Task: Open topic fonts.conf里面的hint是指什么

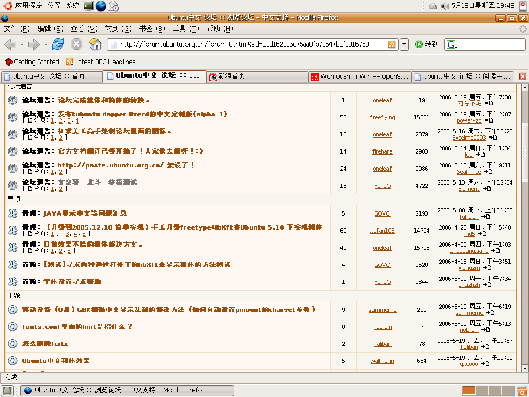Action: 77,327
